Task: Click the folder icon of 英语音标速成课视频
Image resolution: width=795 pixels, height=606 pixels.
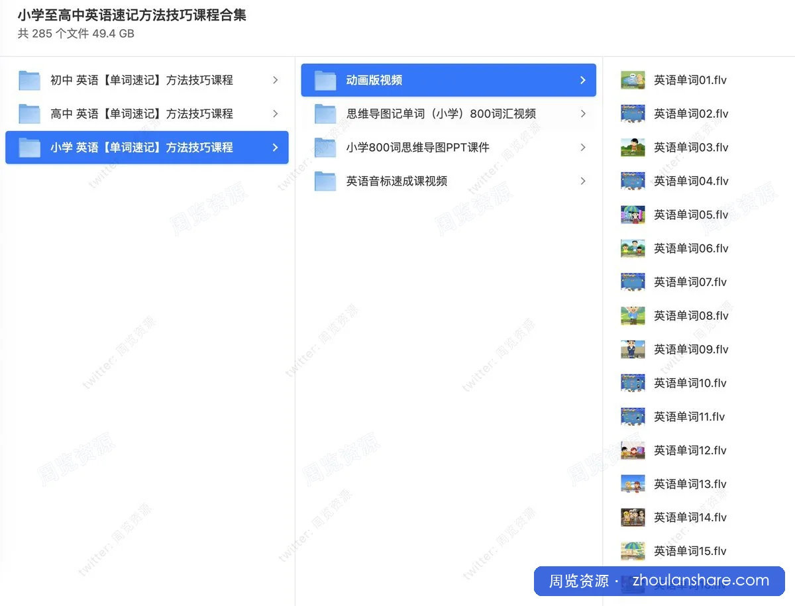Action: point(325,181)
